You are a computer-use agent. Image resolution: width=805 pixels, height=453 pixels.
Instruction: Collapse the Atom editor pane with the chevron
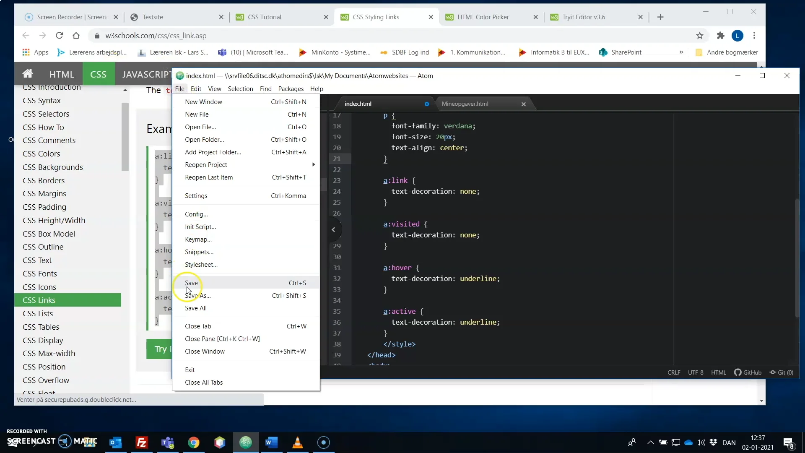333,229
